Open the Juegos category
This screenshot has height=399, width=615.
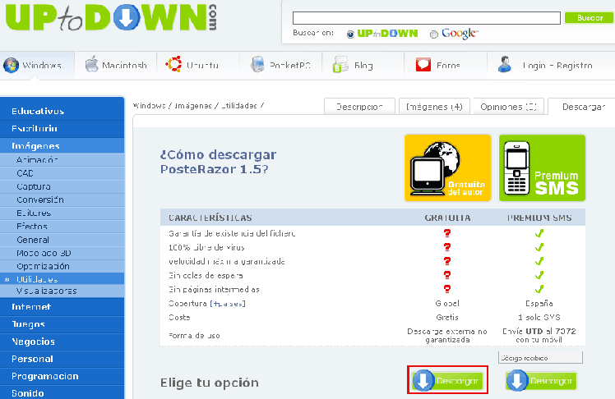[62, 324]
